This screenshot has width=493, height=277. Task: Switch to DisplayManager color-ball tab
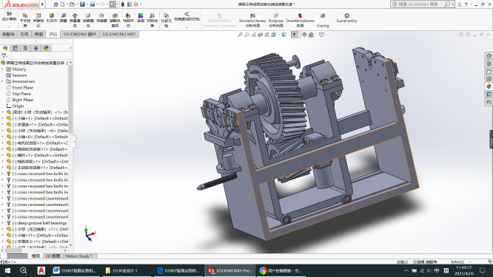[x=46, y=48]
